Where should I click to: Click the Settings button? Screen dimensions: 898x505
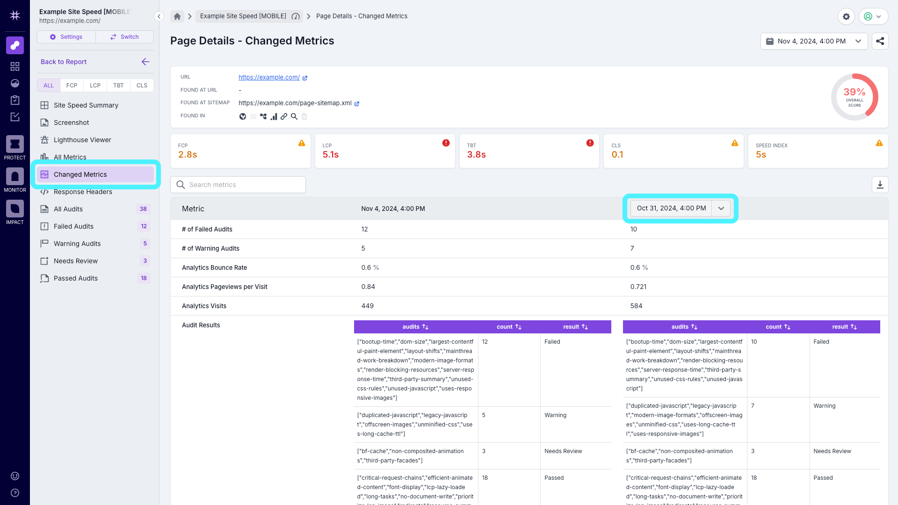point(66,37)
